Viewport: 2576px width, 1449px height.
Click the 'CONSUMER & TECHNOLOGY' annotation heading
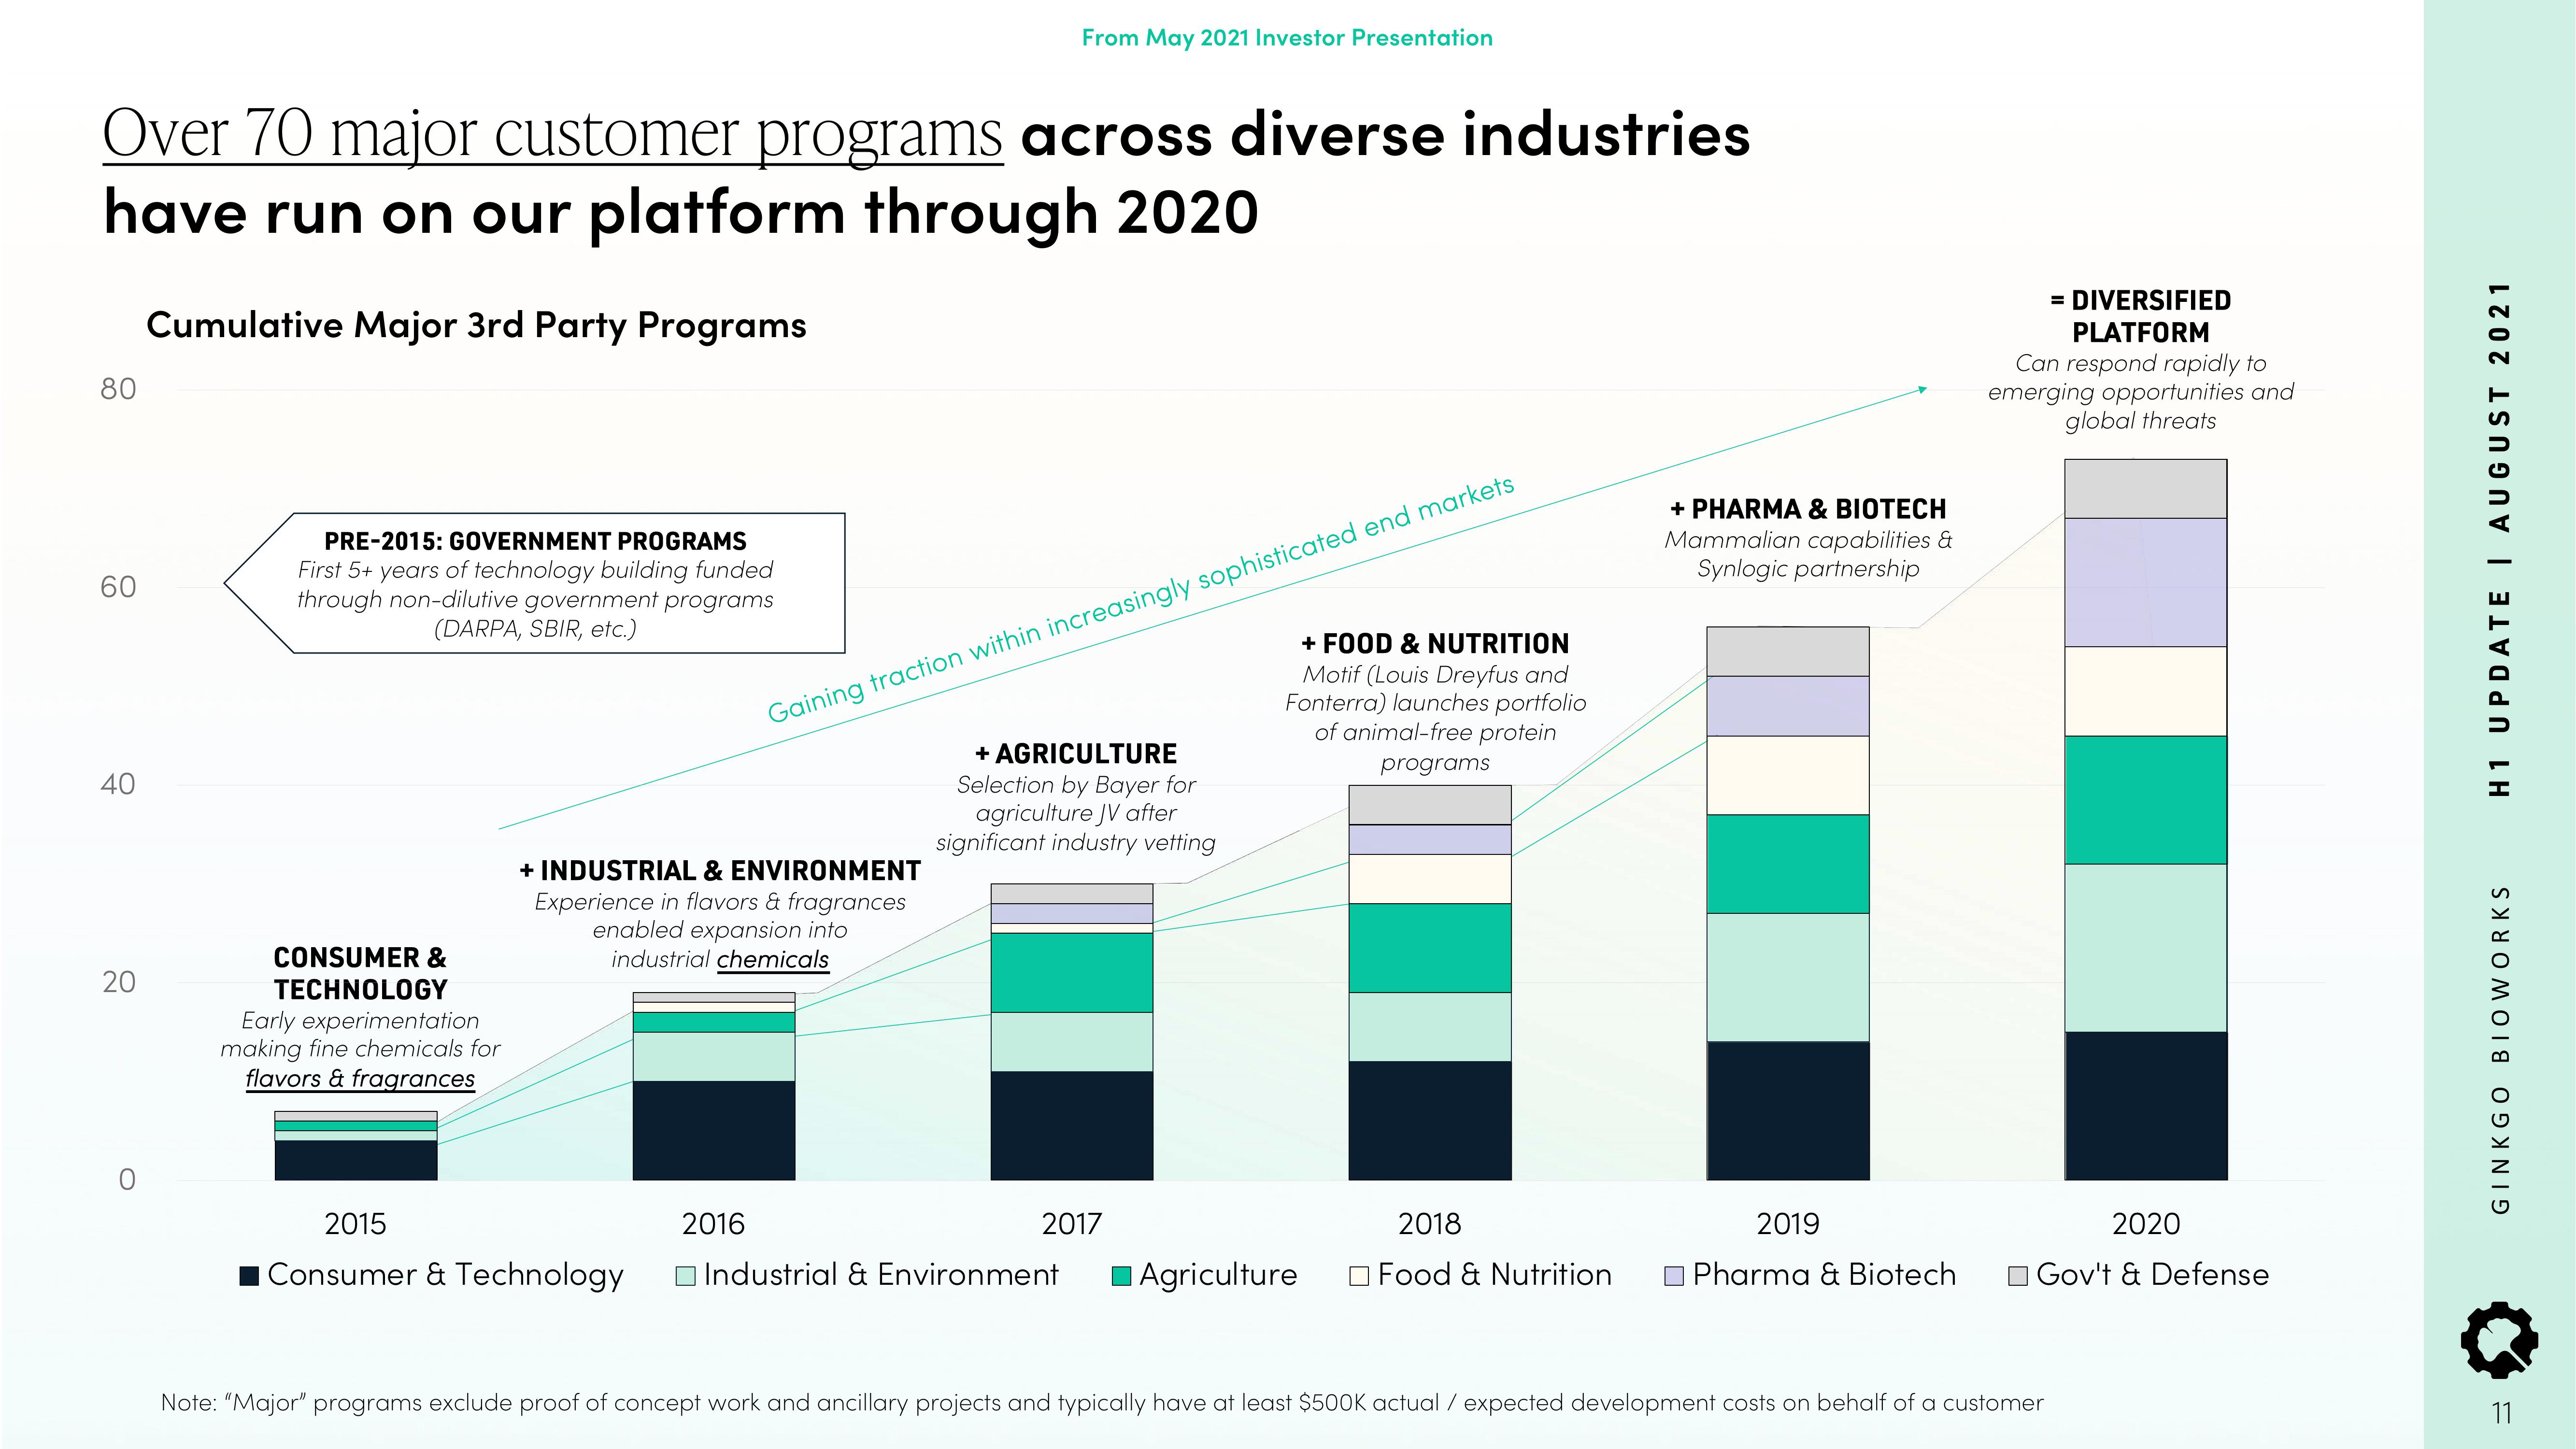(360, 973)
